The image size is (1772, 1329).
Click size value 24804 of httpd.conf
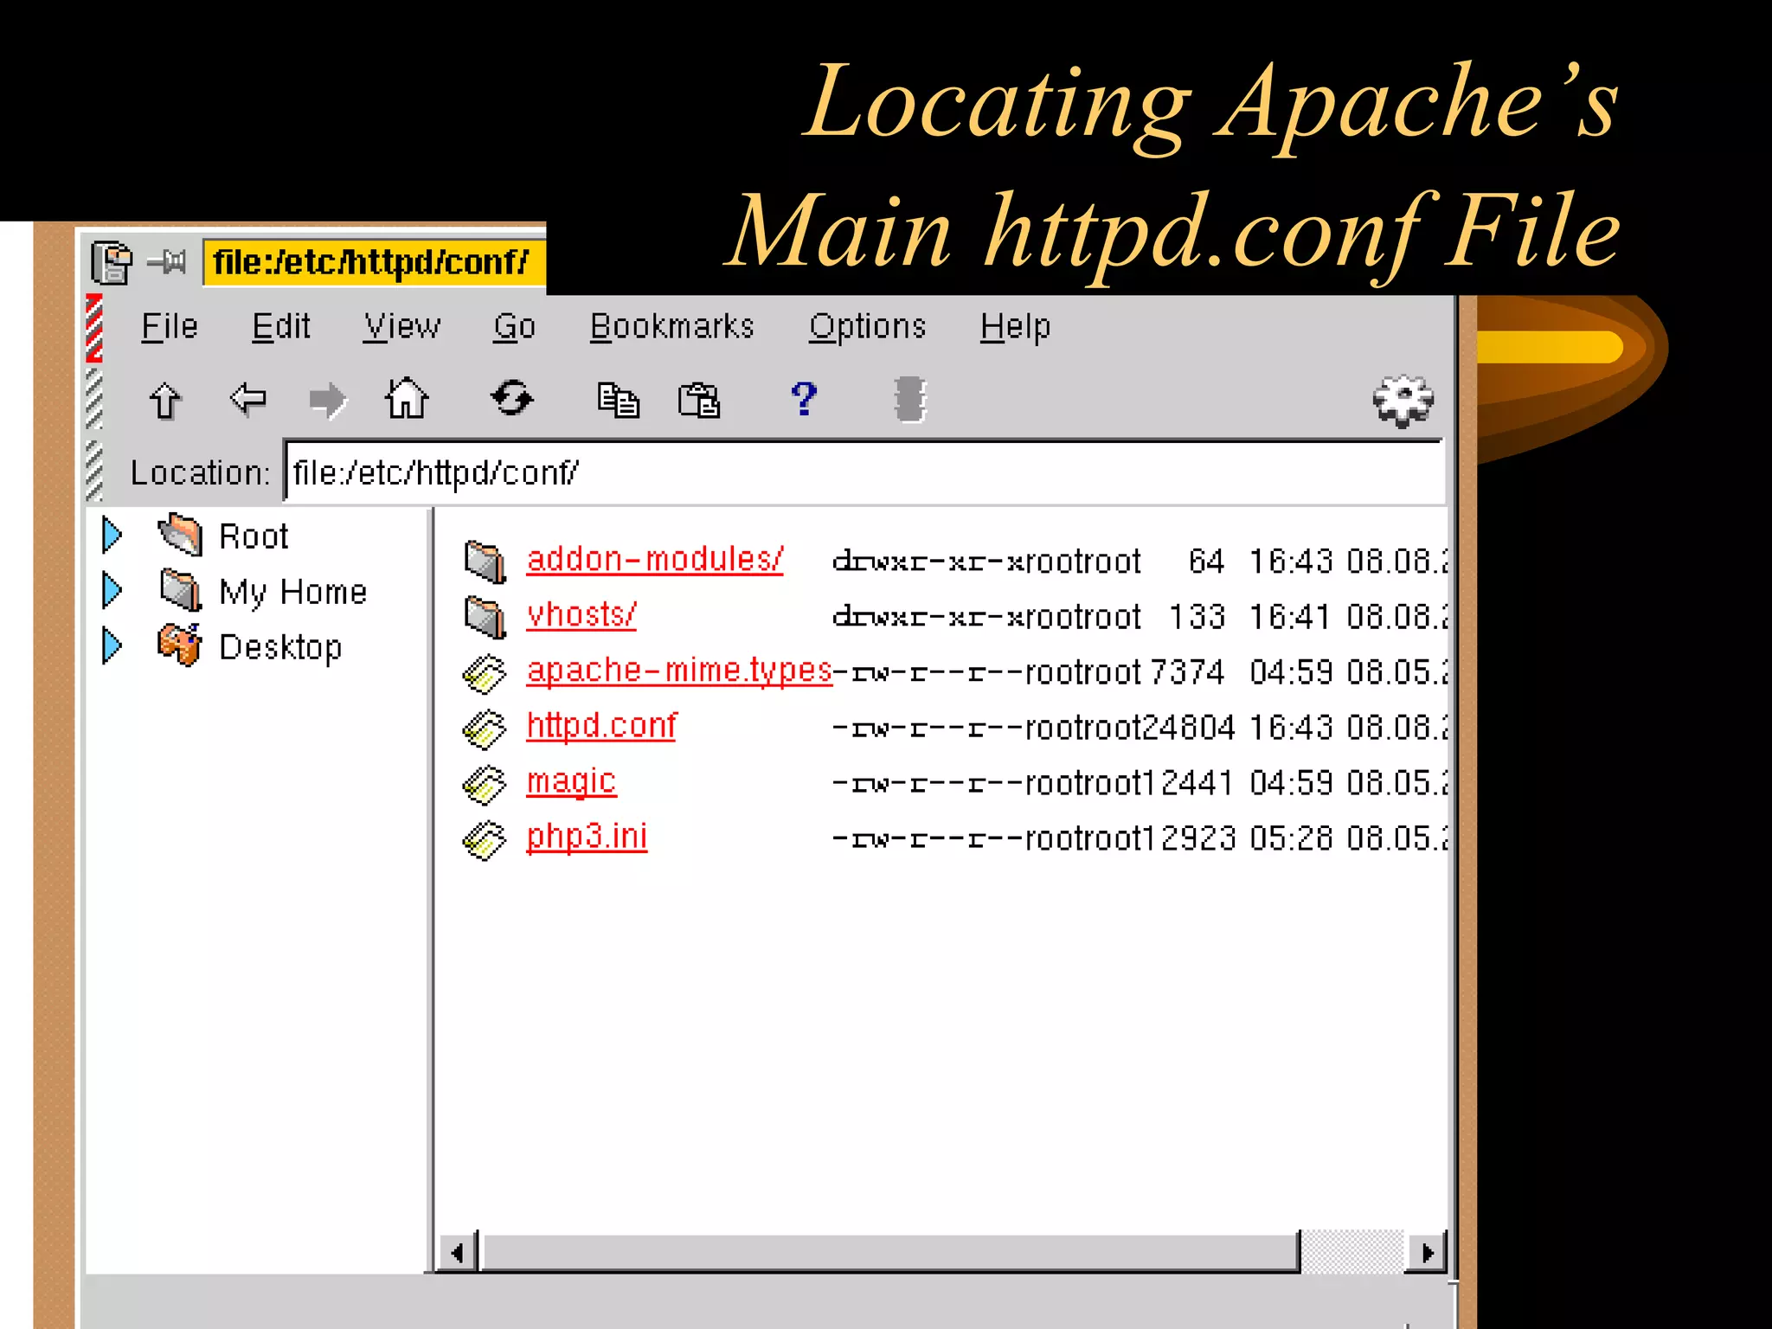[1187, 728]
